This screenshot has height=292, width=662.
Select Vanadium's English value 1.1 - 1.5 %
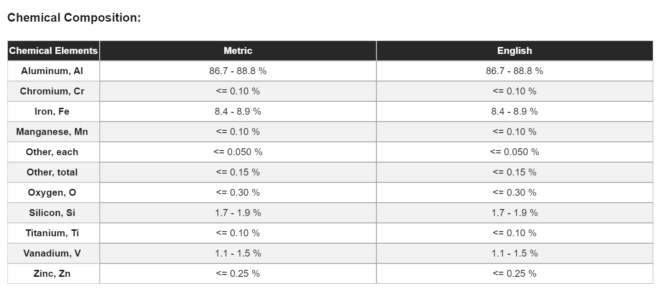[514, 253]
